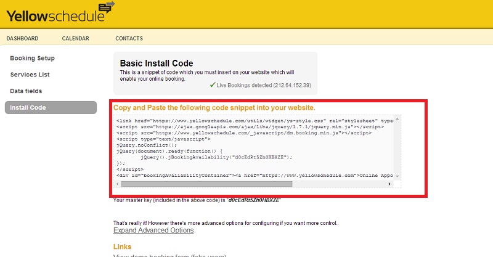Select the Install Code sidebar item
The height and width of the screenshot is (257, 493).
pos(51,108)
